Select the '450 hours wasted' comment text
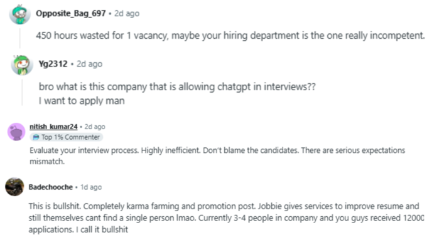This screenshot has height=240, width=427. tap(230, 35)
